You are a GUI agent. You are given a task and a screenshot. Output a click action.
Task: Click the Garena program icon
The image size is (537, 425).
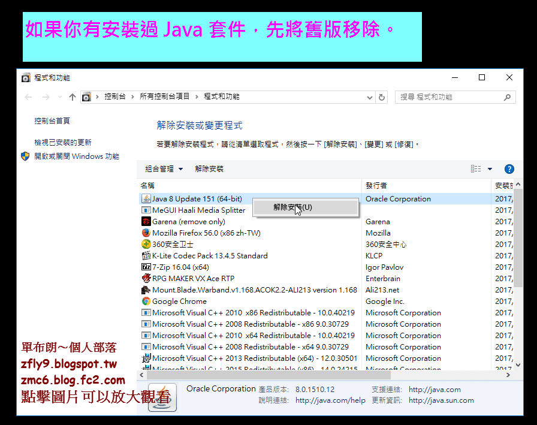coord(146,221)
